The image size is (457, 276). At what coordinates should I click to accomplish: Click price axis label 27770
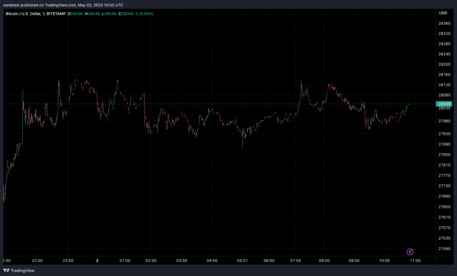(444, 176)
